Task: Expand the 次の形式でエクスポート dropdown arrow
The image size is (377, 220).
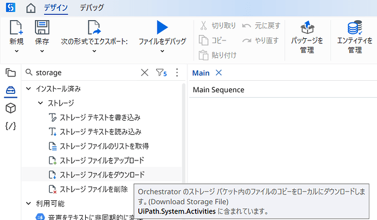Action: pyautogui.click(x=94, y=51)
